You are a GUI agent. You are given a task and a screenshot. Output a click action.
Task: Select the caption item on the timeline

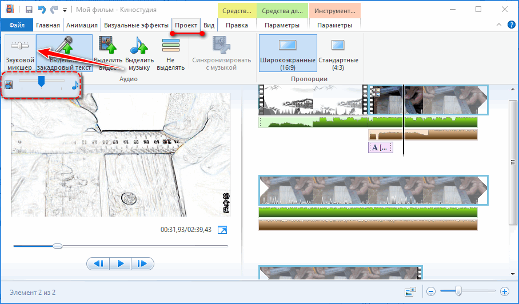point(381,147)
